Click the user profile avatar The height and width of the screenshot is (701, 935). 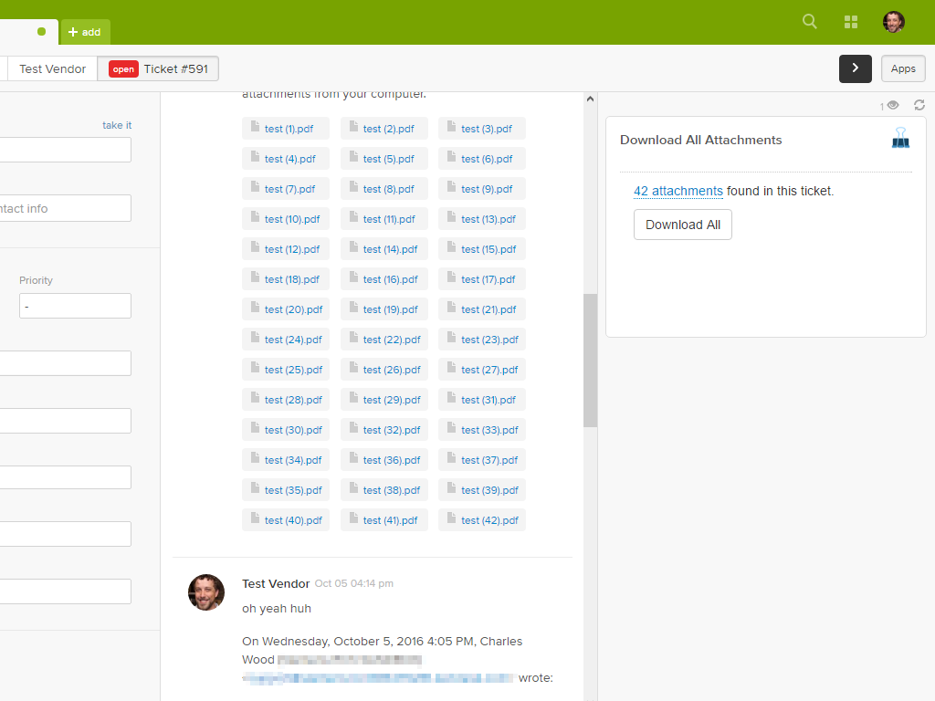[x=893, y=22]
